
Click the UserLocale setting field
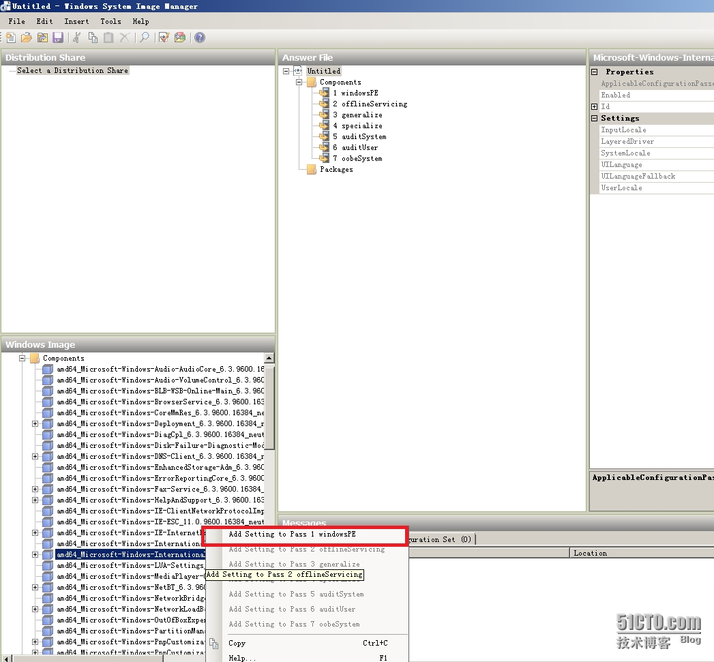[x=656, y=188]
